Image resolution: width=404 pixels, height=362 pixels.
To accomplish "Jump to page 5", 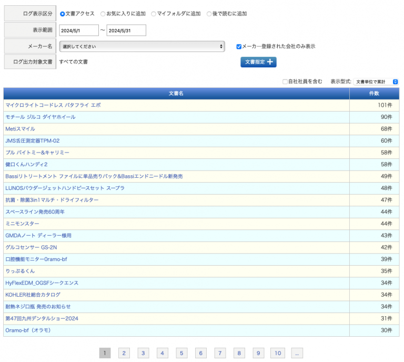I will coord(181,353).
